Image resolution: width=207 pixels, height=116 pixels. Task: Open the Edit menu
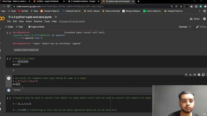(15, 21)
